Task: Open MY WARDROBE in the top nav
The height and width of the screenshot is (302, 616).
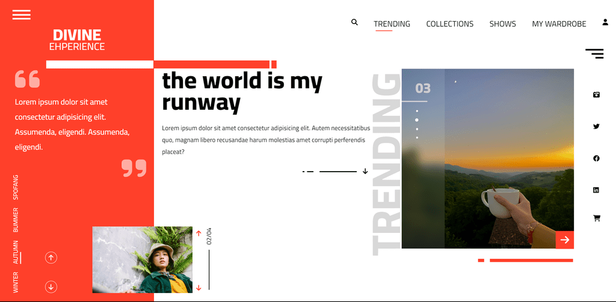Action: click(x=559, y=24)
